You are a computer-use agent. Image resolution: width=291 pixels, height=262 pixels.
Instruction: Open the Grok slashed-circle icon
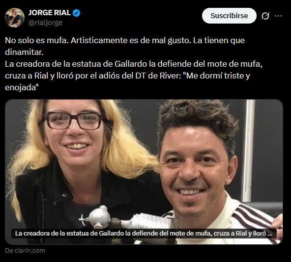[265, 16]
